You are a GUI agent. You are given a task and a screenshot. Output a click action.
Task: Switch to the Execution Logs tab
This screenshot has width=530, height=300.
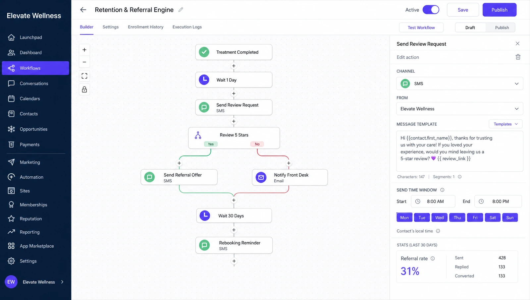coord(187,27)
